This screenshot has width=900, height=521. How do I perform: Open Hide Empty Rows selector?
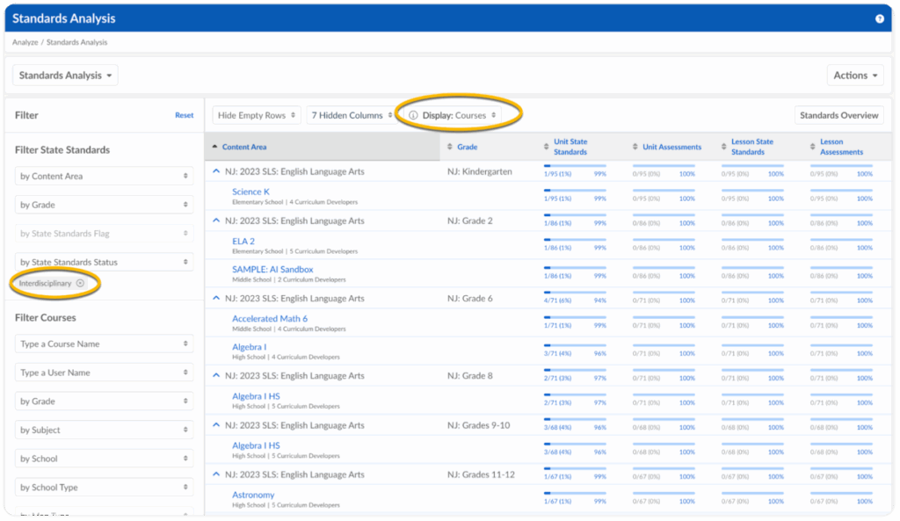point(257,115)
